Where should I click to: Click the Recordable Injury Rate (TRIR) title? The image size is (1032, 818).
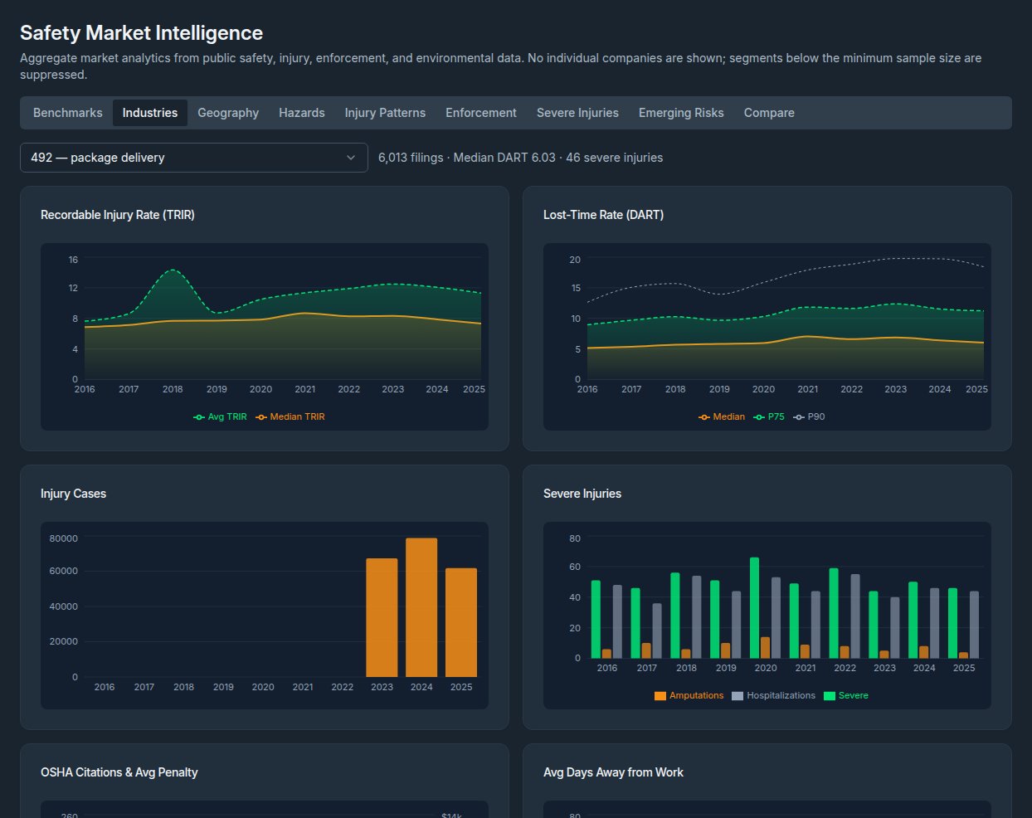[x=118, y=215]
